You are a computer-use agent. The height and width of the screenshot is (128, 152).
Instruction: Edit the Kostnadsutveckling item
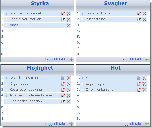[x=63, y=90]
